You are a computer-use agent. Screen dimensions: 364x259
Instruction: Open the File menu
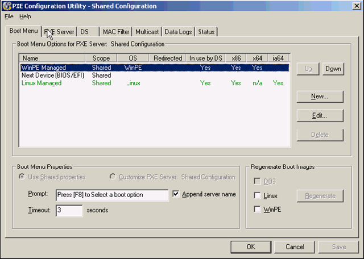coord(9,16)
